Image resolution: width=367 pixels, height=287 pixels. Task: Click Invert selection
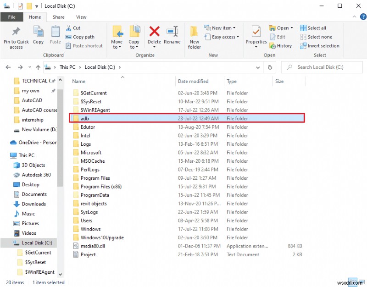[x=318, y=46]
